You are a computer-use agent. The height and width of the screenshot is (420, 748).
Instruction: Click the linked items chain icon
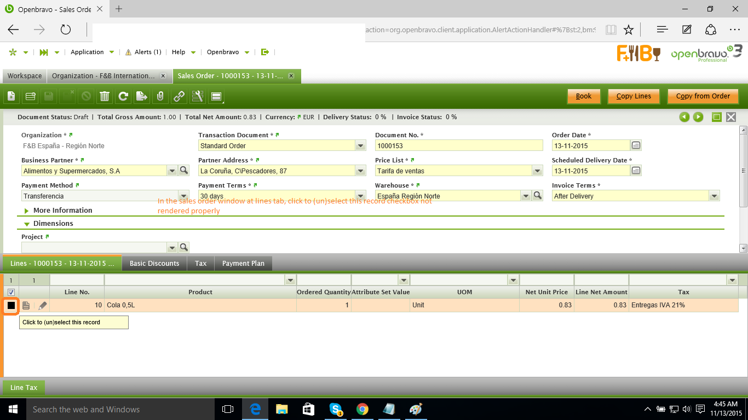[x=179, y=97]
